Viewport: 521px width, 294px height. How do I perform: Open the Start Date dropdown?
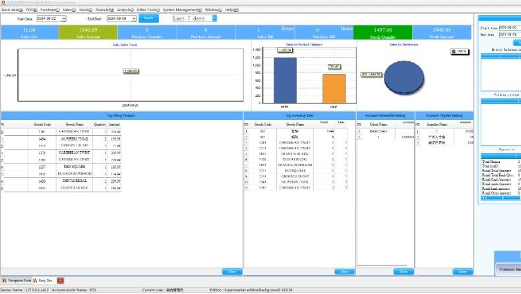[64, 18]
